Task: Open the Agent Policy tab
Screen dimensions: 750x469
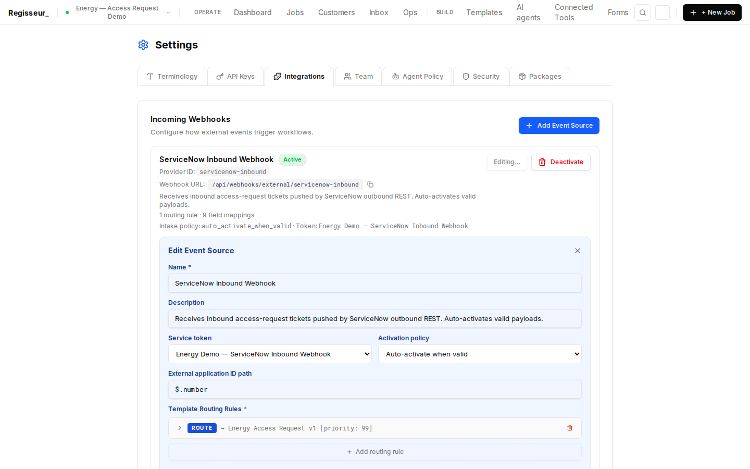Action: pos(417,76)
